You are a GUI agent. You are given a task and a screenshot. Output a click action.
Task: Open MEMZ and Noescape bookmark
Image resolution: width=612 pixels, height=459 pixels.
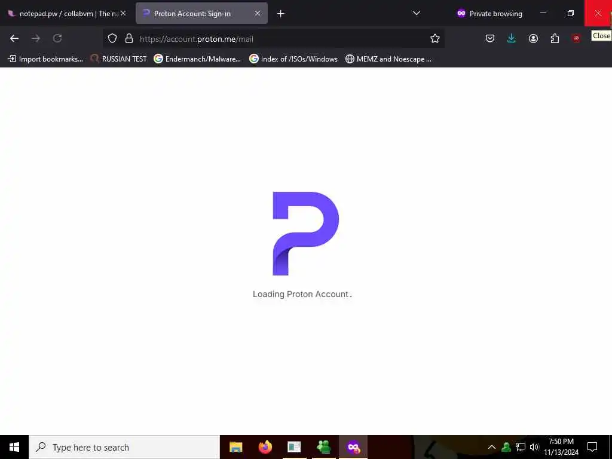(388, 59)
